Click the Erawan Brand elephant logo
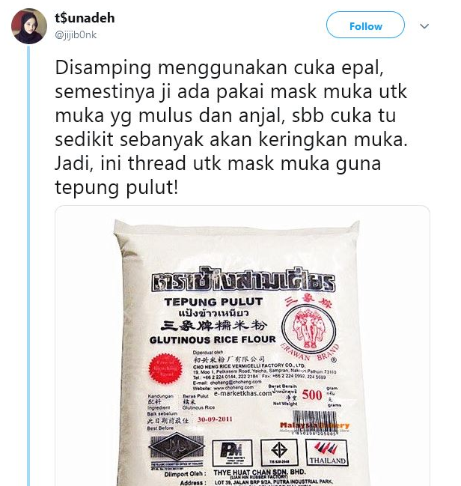 (x=308, y=329)
